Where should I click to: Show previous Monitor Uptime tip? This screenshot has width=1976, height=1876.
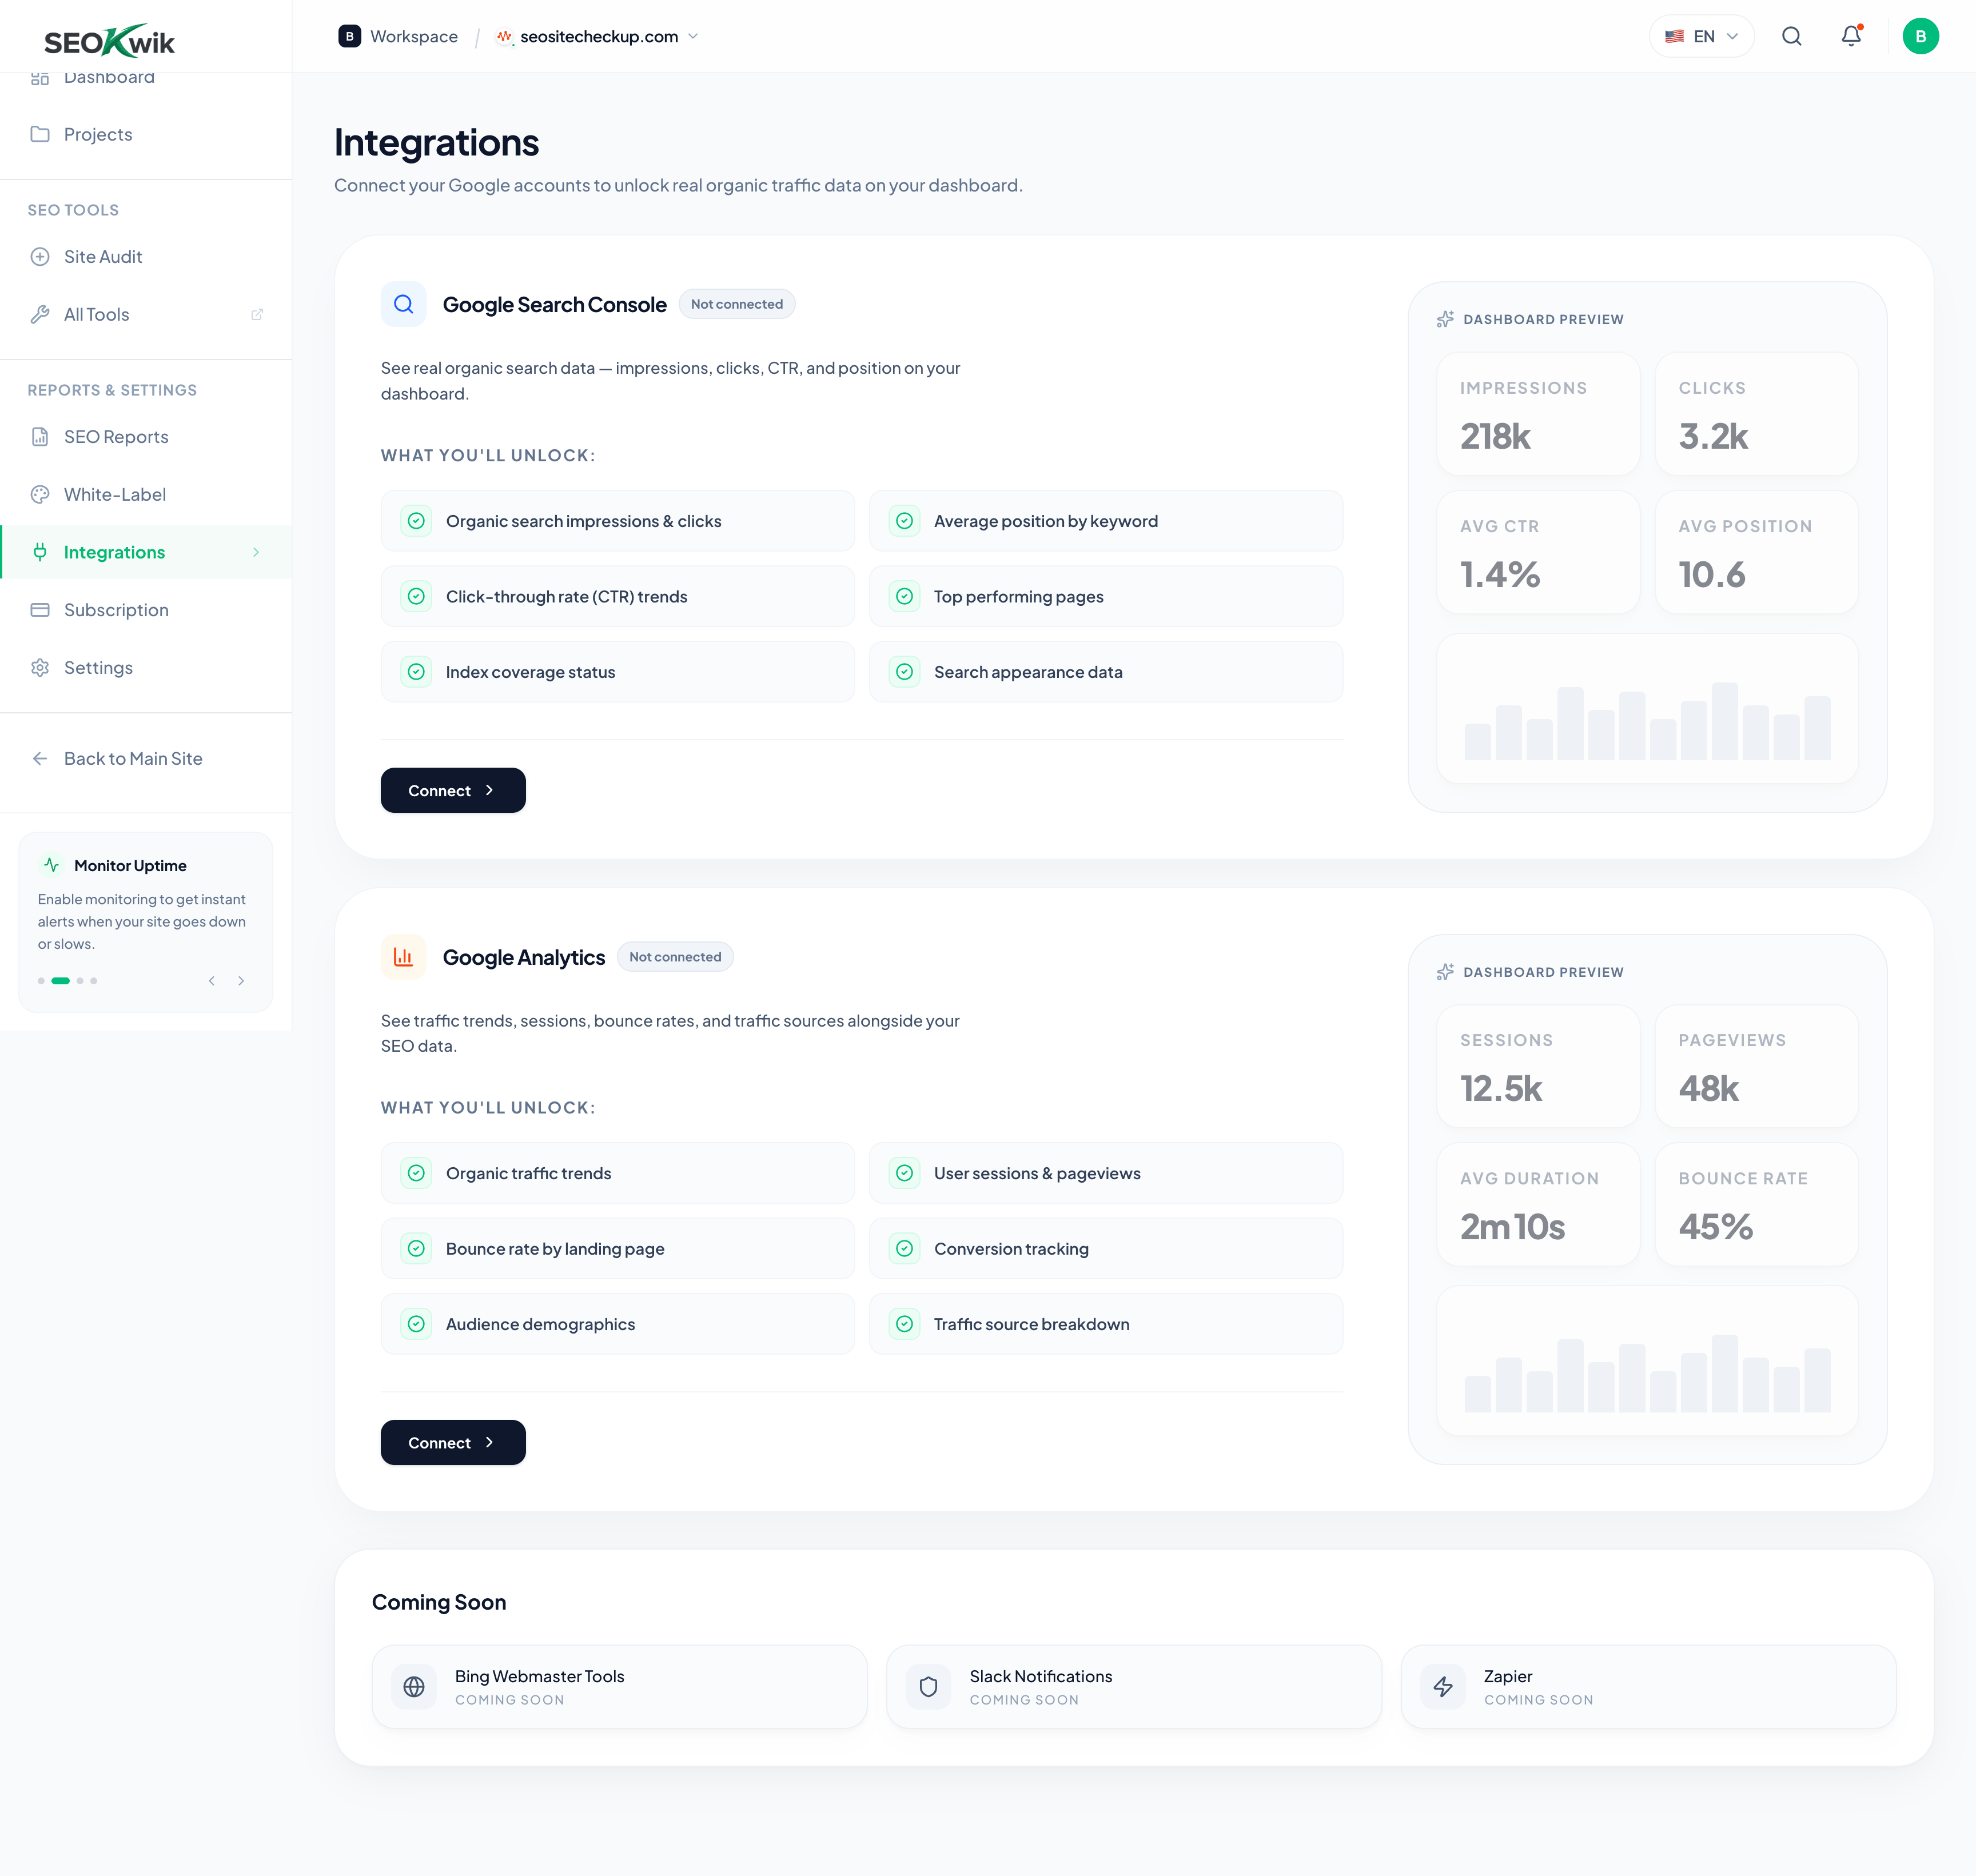[212, 981]
